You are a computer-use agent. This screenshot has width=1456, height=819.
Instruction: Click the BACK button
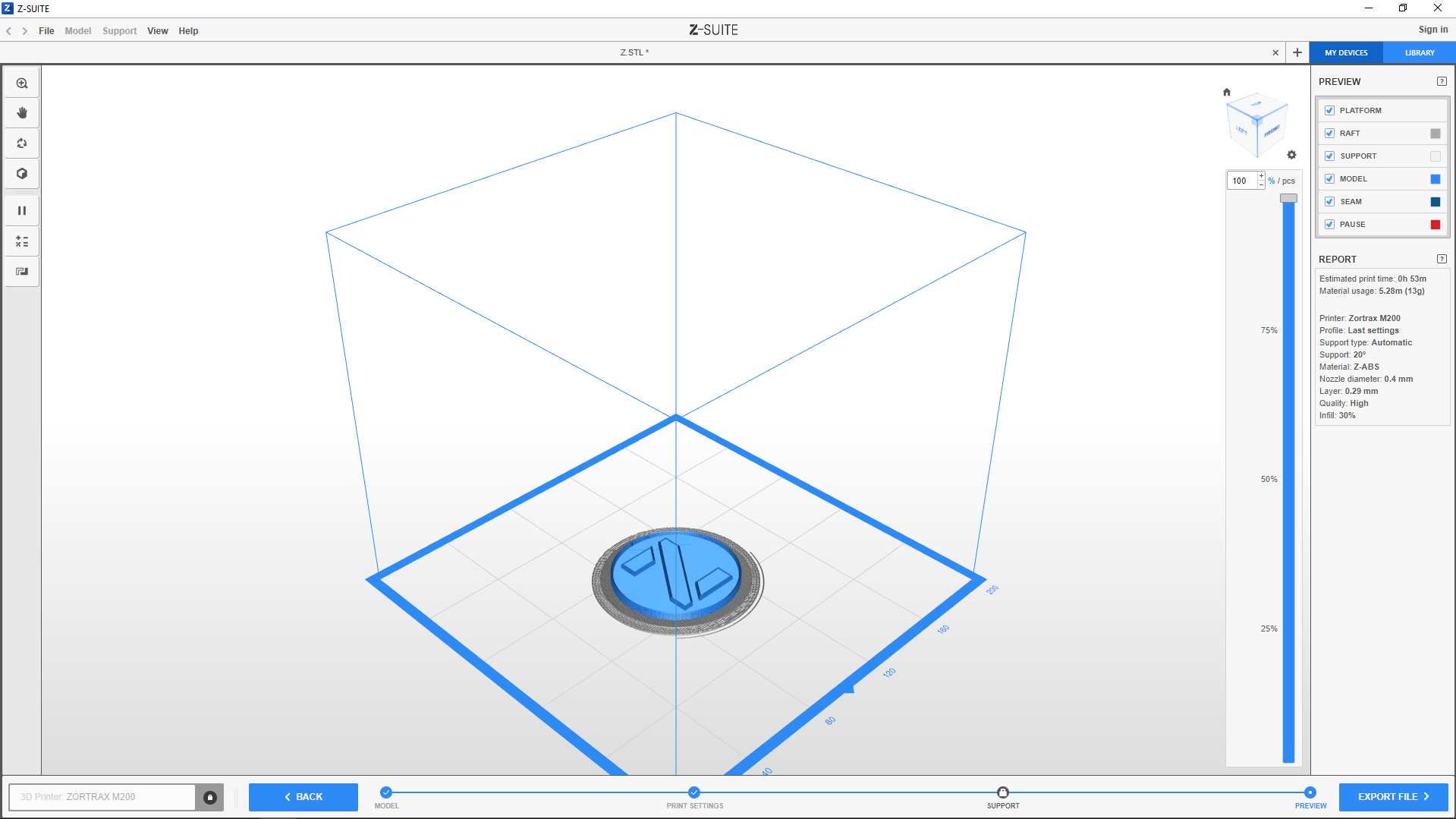click(303, 797)
